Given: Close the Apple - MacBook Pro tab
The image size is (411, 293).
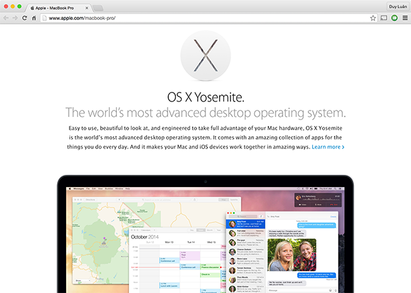Looking at the screenshot, I should pyautogui.click(x=87, y=6).
